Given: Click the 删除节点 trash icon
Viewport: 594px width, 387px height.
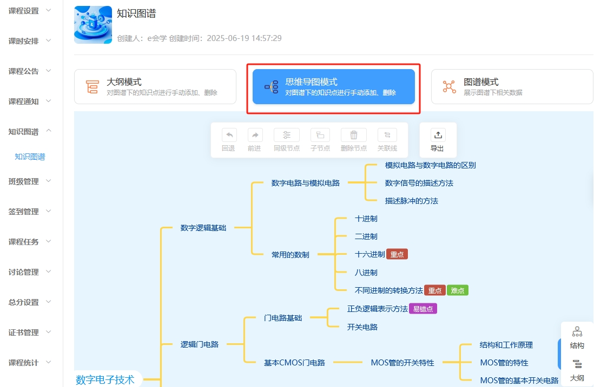Looking at the screenshot, I should 353,135.
